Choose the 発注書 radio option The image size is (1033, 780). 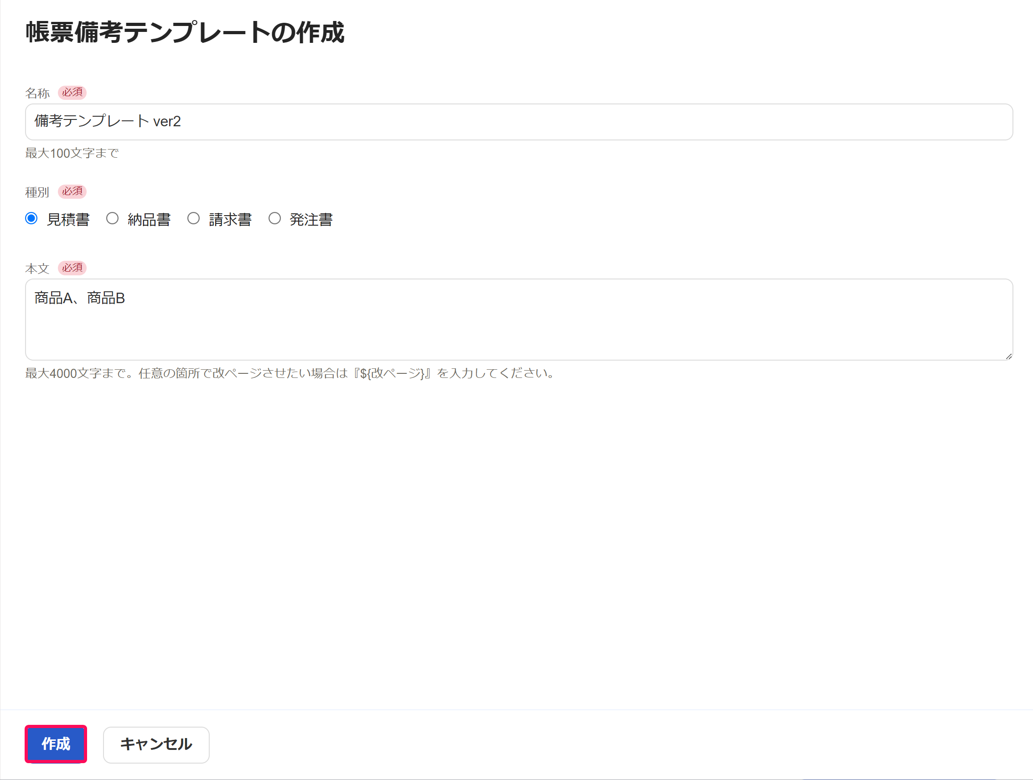tap(274, 218)
